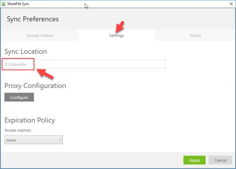Viewport: 236px width, 169px height.
Task: Select the Settings tab
Action: point(117,35)
